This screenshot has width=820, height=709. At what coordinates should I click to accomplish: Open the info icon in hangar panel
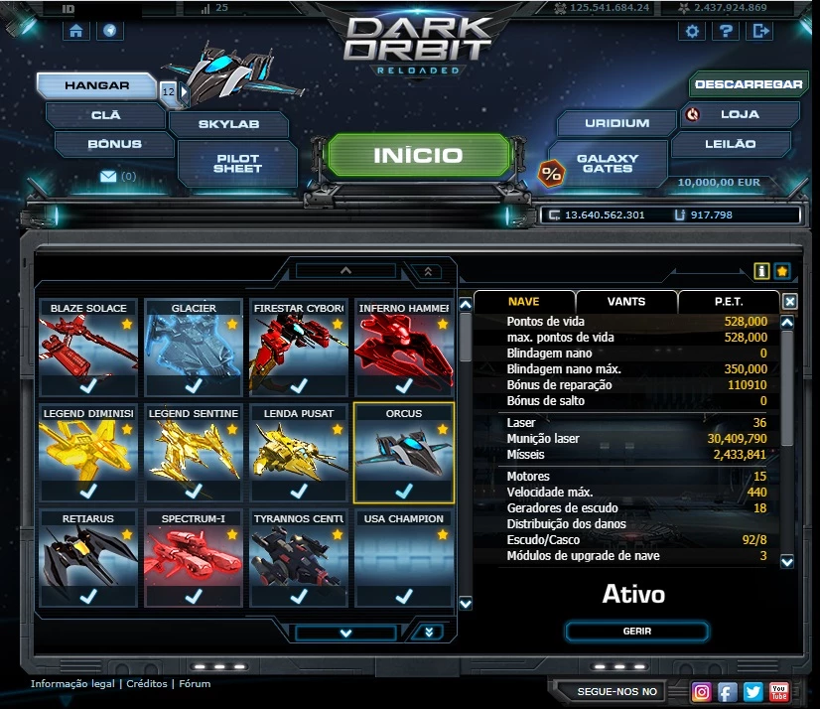[x=761, y=271]
